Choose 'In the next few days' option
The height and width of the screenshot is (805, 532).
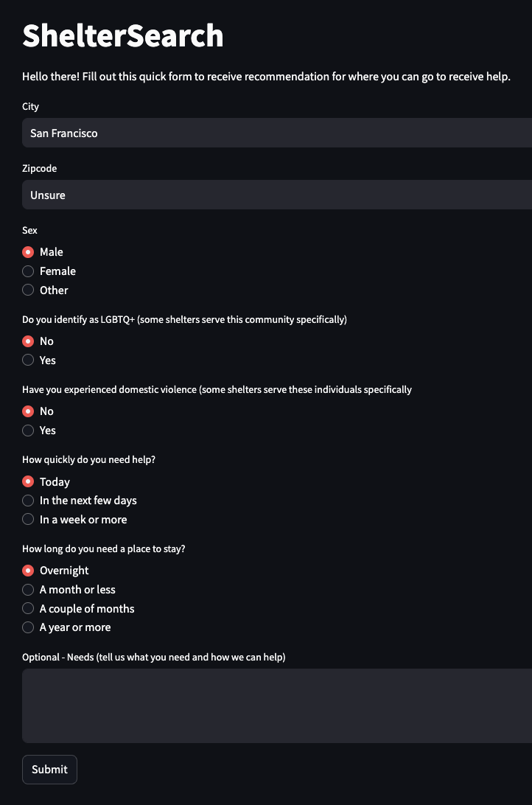29,501
